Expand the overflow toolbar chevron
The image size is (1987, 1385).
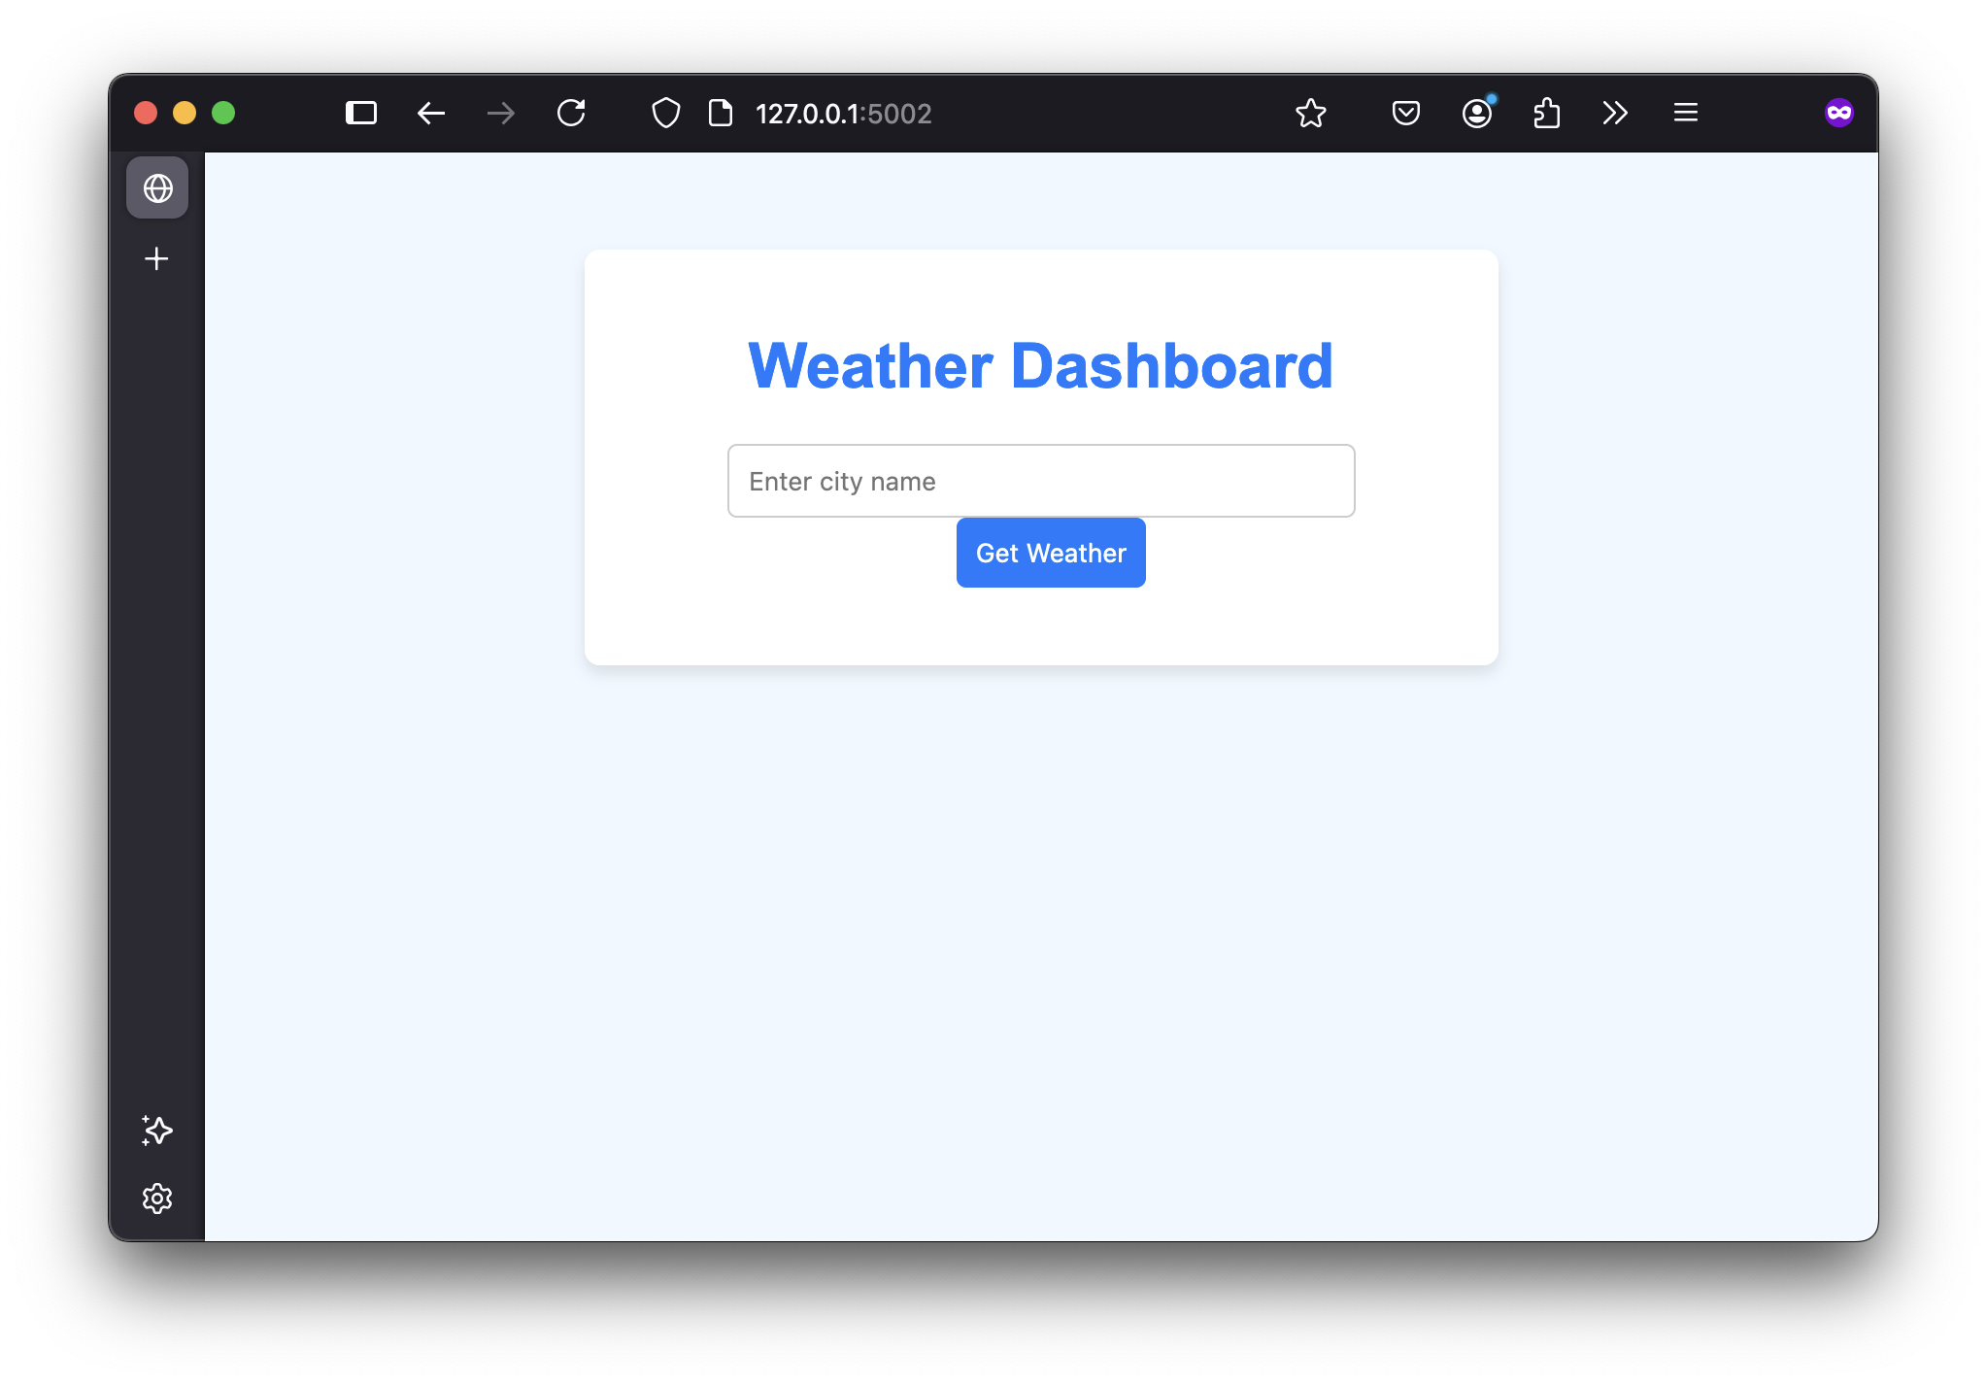(1615, 113)
